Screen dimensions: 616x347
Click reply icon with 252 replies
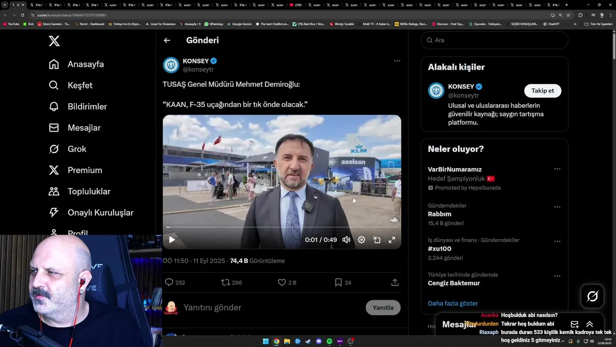[175, 282]
